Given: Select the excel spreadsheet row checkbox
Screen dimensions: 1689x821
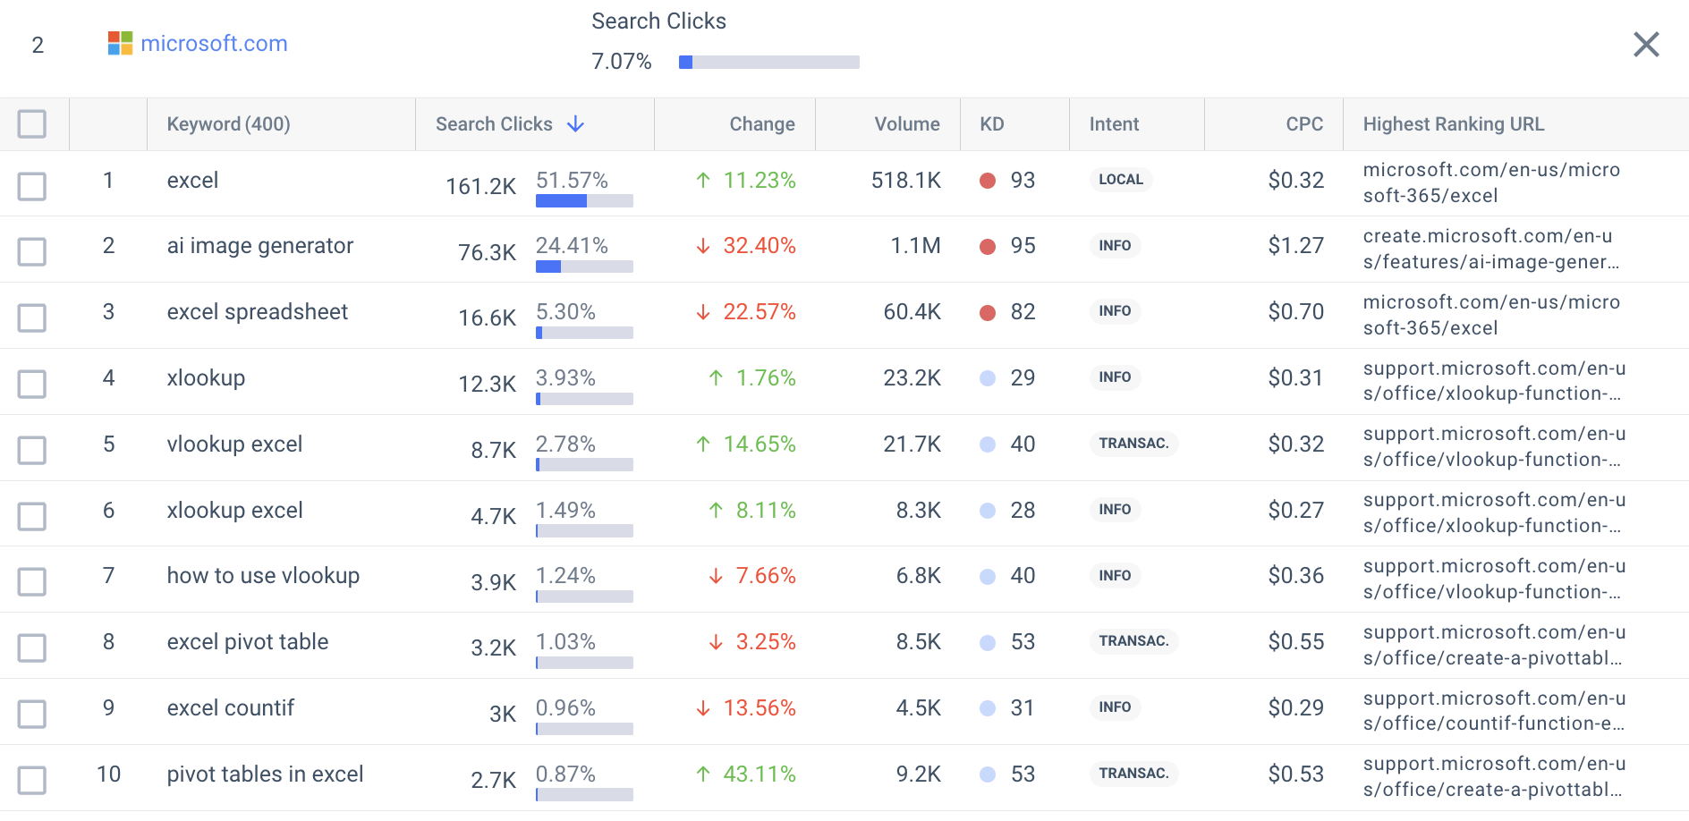Looking at the screenshot, I should tap(32, 317).
